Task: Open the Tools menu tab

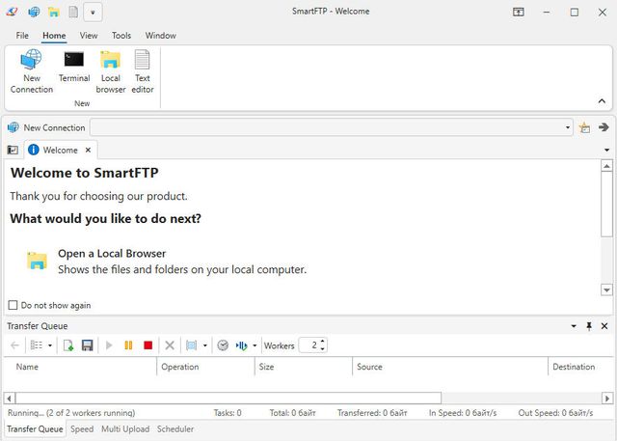Action: coord(121,36)
